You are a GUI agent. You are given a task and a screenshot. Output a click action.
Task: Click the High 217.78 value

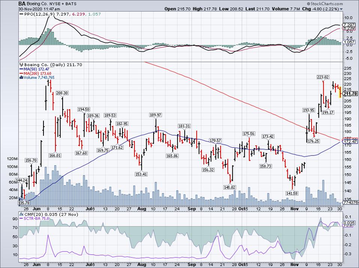point(204,9)
